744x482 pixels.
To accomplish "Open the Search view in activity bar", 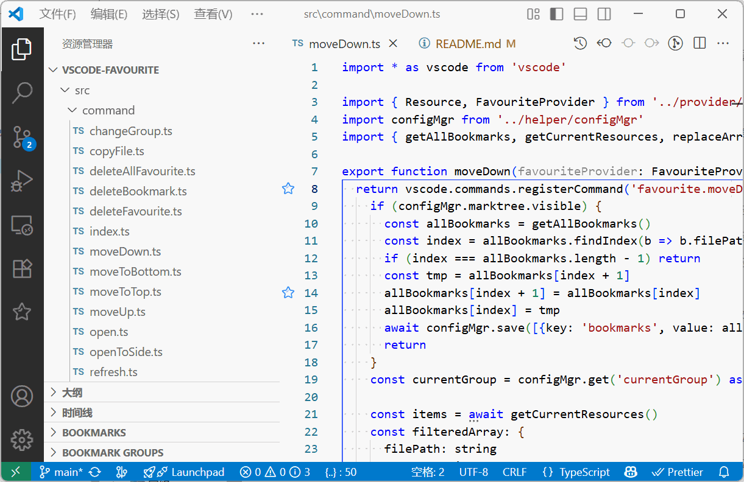I will [22, 93].
